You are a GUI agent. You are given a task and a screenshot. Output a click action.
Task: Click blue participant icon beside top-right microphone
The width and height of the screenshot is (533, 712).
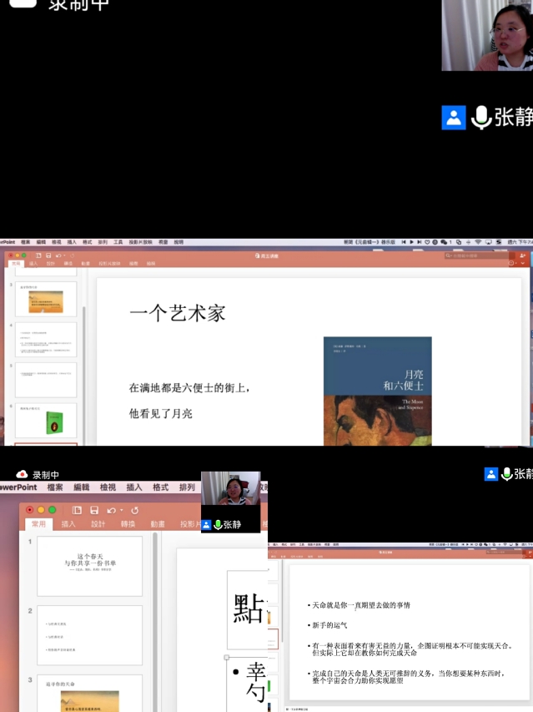[x=453, y=118]
